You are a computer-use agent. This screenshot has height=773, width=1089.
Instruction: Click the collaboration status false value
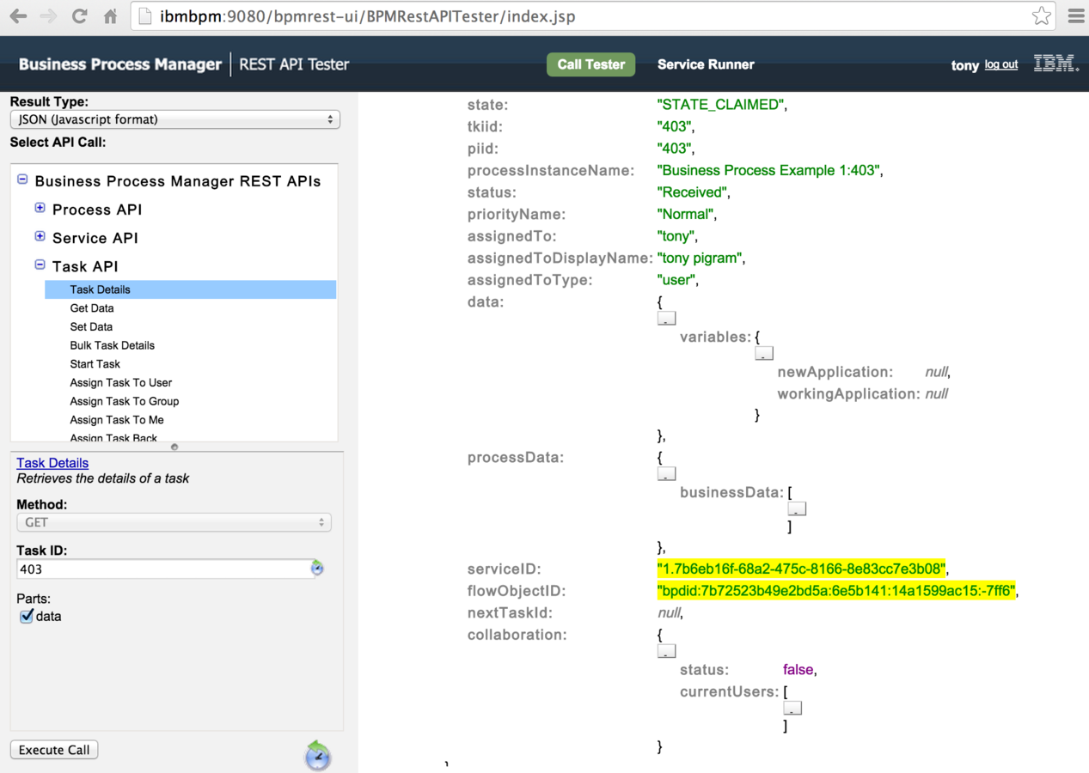click(798, 670)
